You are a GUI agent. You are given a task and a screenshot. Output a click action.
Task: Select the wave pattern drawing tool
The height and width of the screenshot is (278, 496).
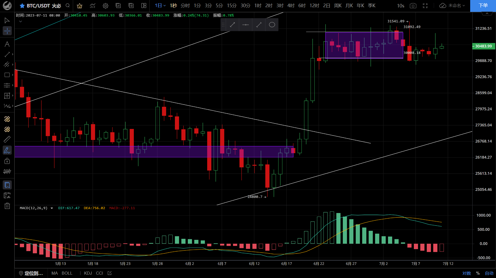click(x=7, y=106)
